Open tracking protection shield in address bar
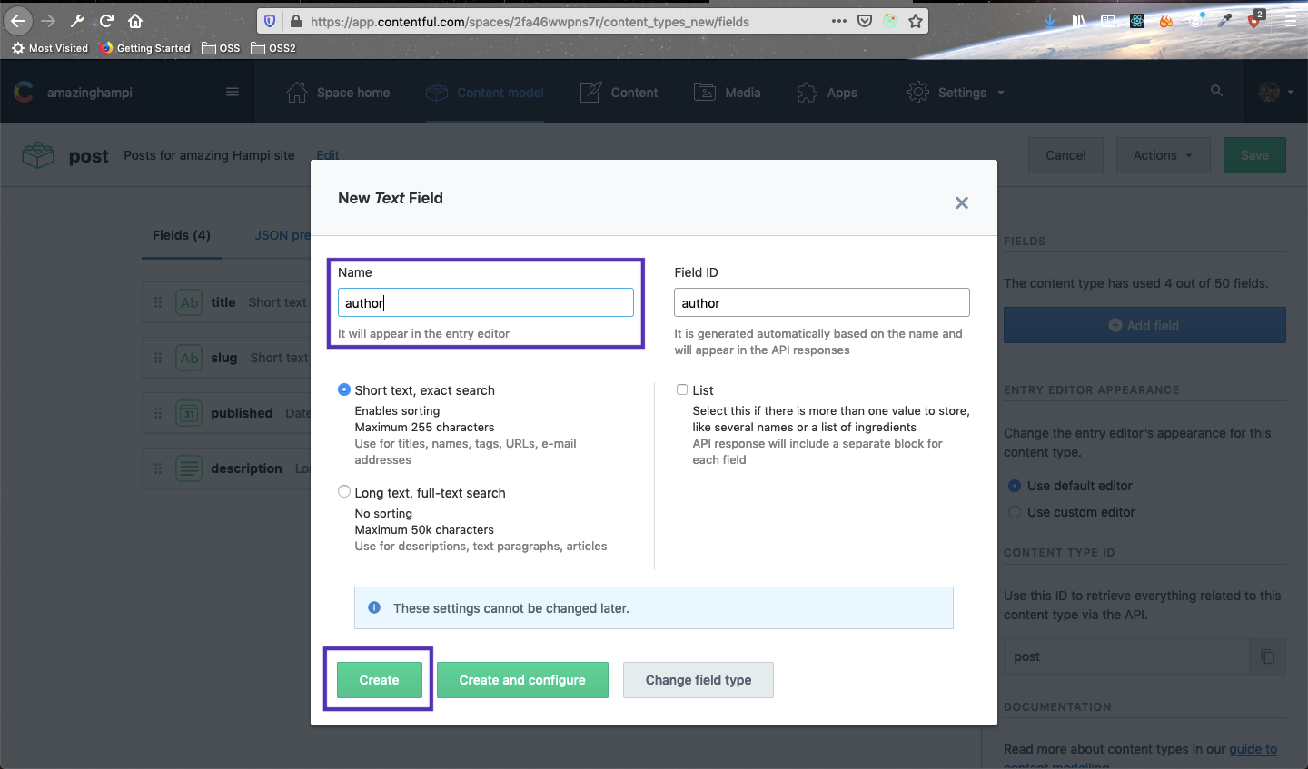 [270, 21]
